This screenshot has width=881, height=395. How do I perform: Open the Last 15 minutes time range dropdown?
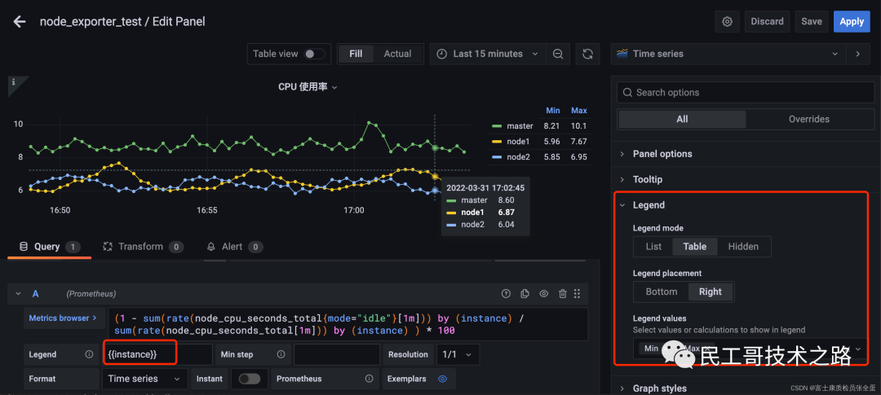pyautogui.click(x=488, y=54)
